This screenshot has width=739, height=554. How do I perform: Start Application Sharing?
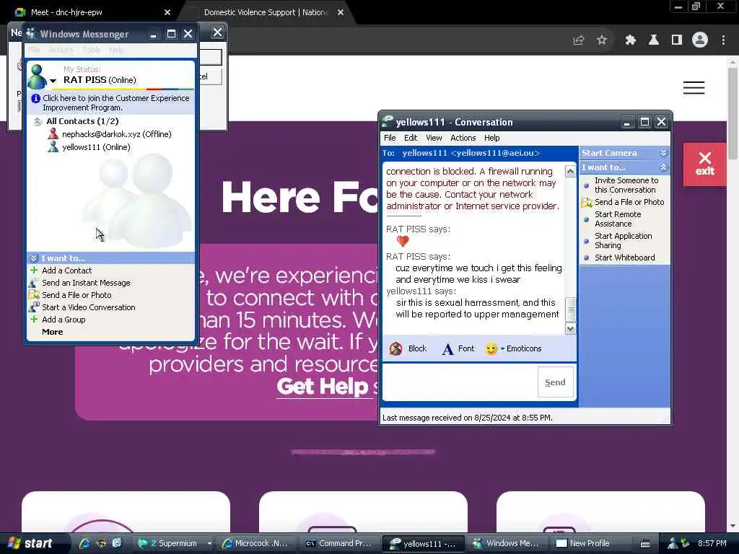623,241
